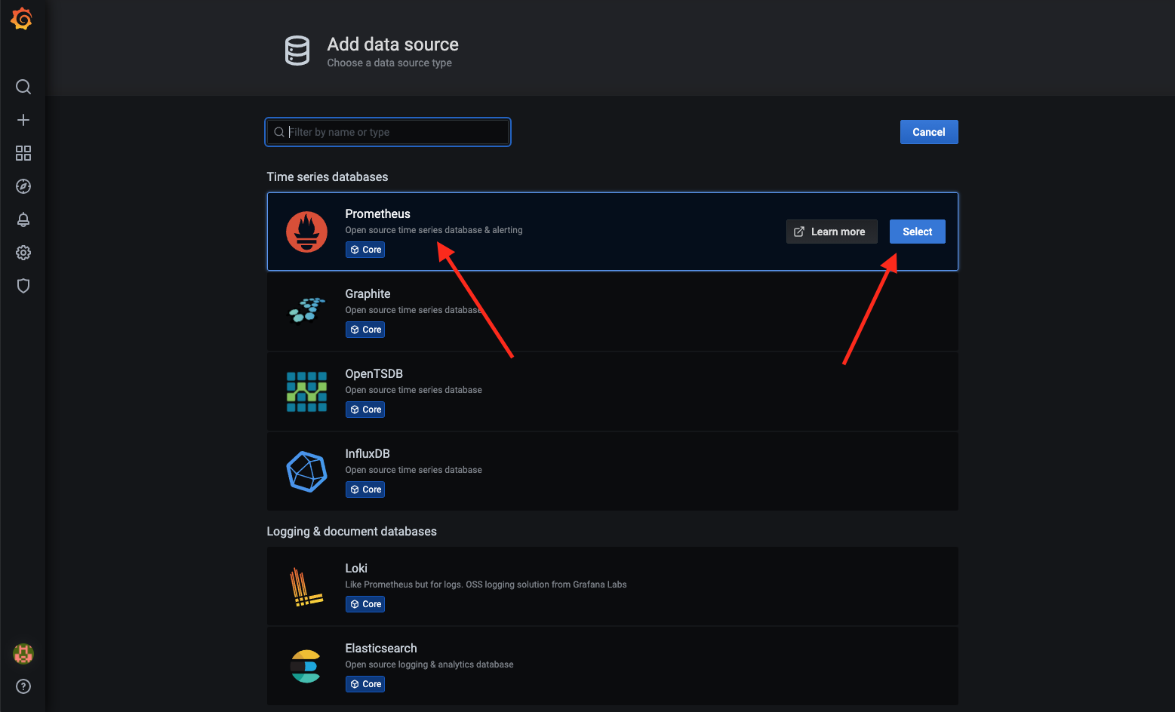Click the Graphite description text

(414, 310)
